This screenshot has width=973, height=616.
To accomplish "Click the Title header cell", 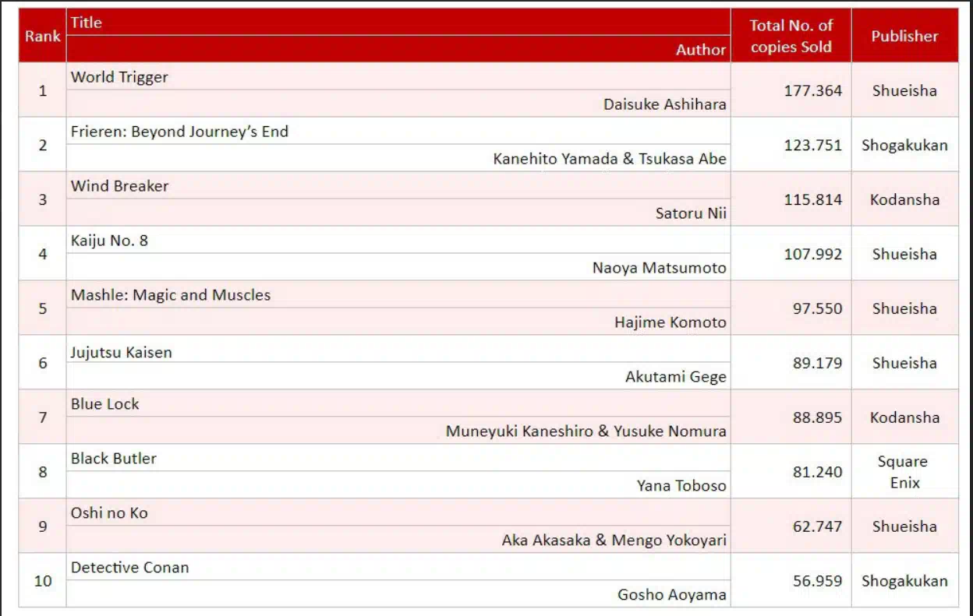I will [398, 23].
